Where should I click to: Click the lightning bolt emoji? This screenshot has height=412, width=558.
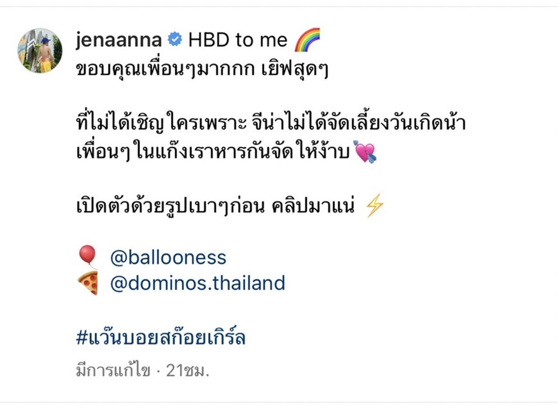pos(374,205)
